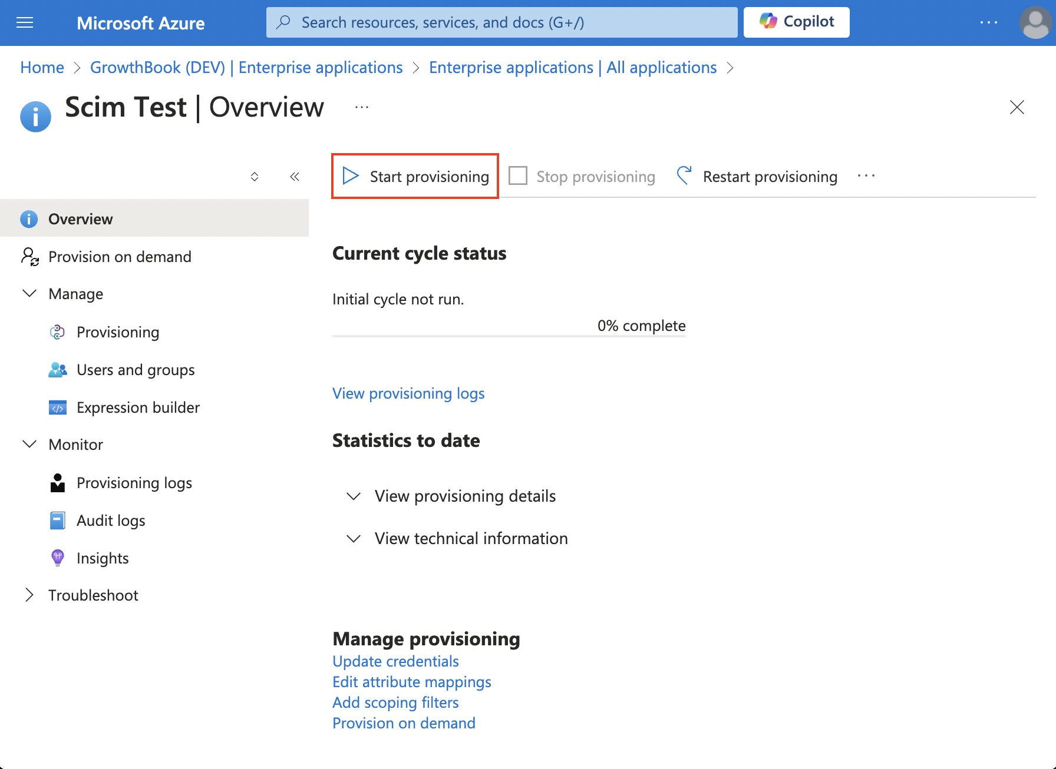Click the Provisioning logs person icon
Screen dimensions: 1056x769
pos(58,483)
